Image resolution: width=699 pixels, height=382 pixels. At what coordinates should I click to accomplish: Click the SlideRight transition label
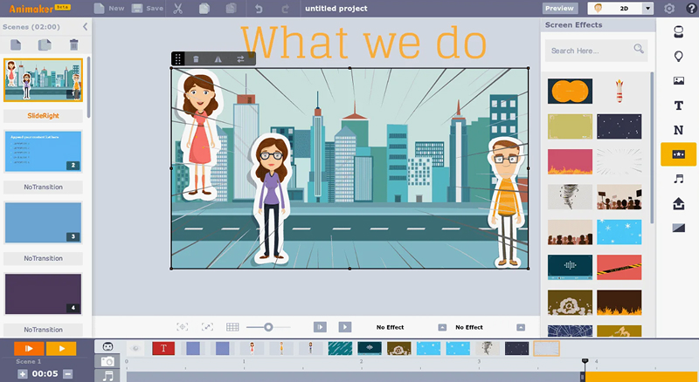(x=43, y=115)
